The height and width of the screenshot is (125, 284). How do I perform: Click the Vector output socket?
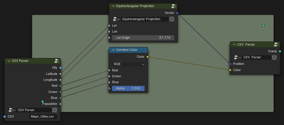click(177, 13)
